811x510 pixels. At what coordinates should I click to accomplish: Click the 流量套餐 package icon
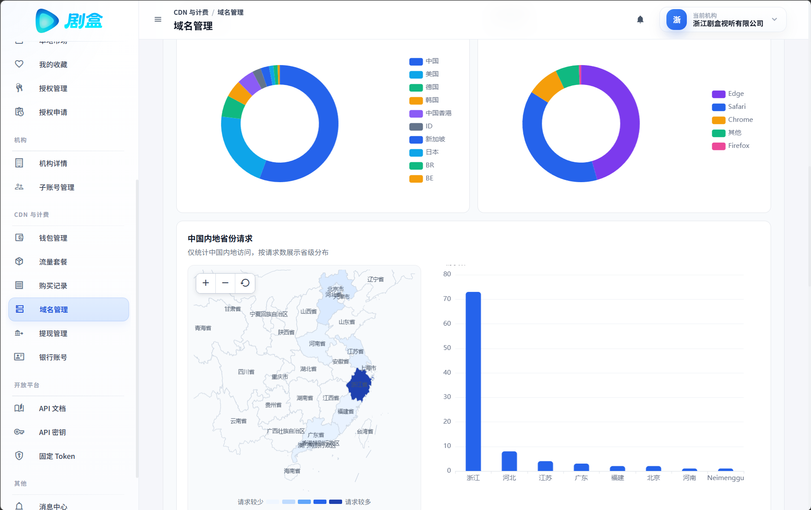click(19, 262)
